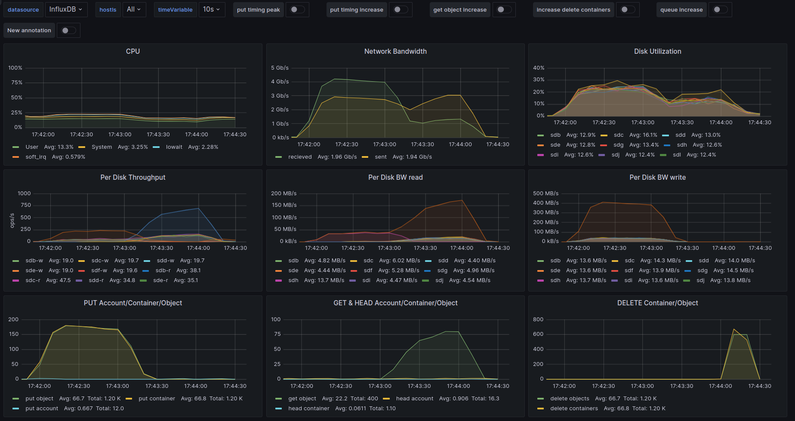The height and width of the screenshot is (421, 795).
Task: Open the CPU panel title menu
Action: pyautogui.click(x=132, y=51)
